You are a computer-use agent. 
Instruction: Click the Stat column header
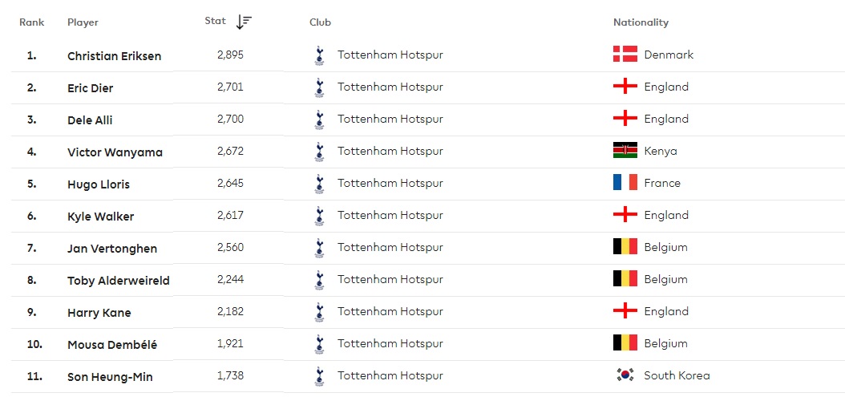coord(215,22)
